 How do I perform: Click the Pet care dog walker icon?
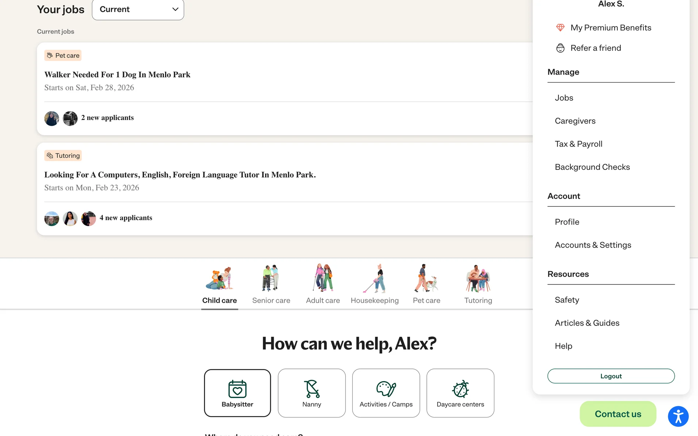click(x=426, y=278)
